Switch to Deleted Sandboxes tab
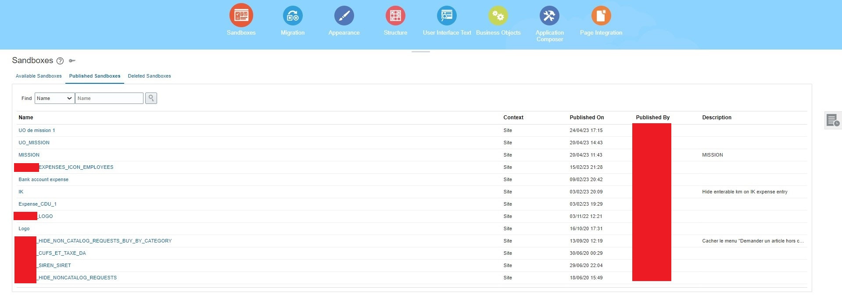842x296 pixels. point(149,76)
